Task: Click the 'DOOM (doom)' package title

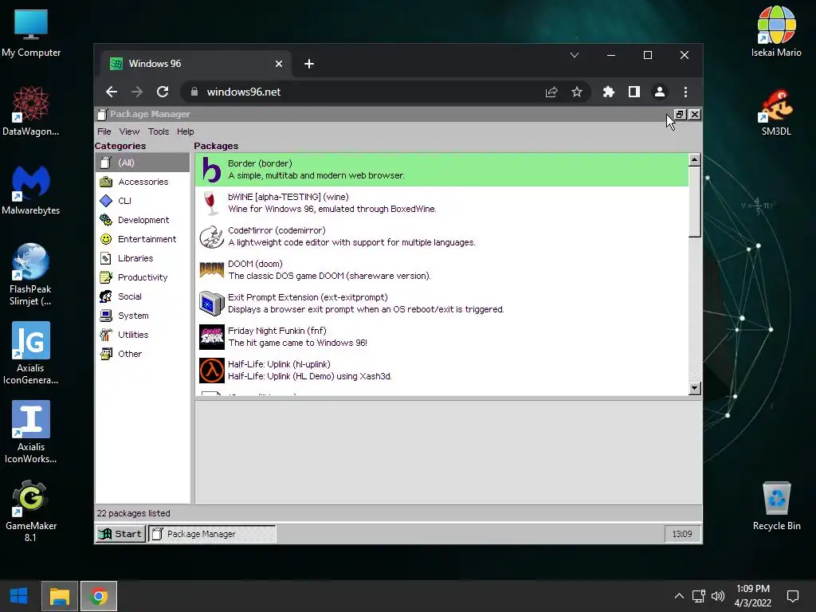Action: pyautogui.click(x=255, y=264)
